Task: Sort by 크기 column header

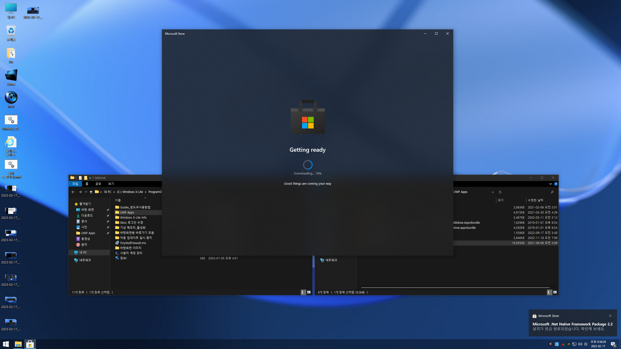Action: tap(500, 200)
